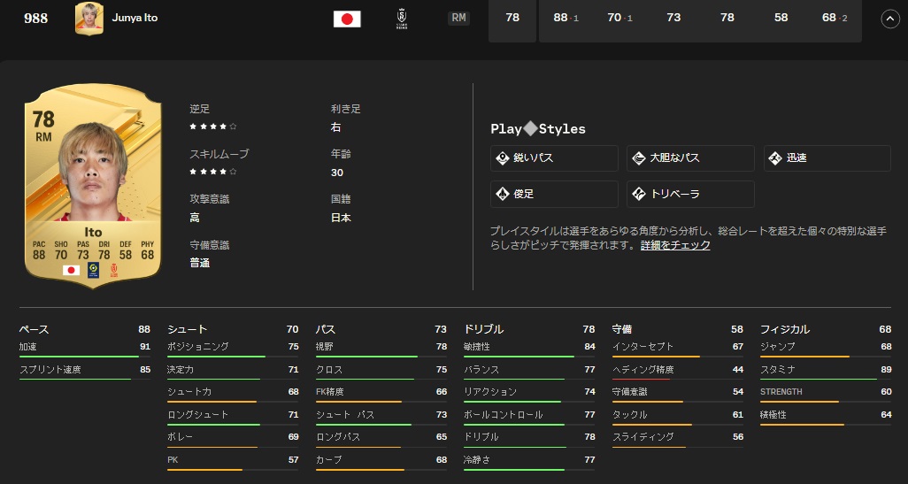908x484 pixels.
Task: Select the 大胆なパス PlayStyle icon
Action: pos(639,158)
